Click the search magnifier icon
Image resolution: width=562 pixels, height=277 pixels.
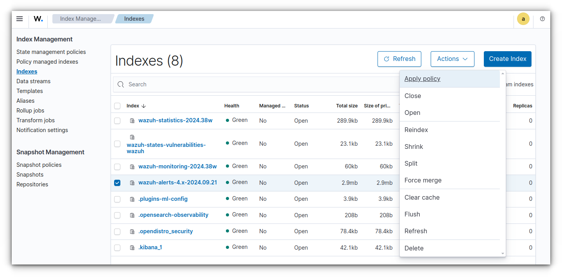pyautogui.click(x=121, y=84)
